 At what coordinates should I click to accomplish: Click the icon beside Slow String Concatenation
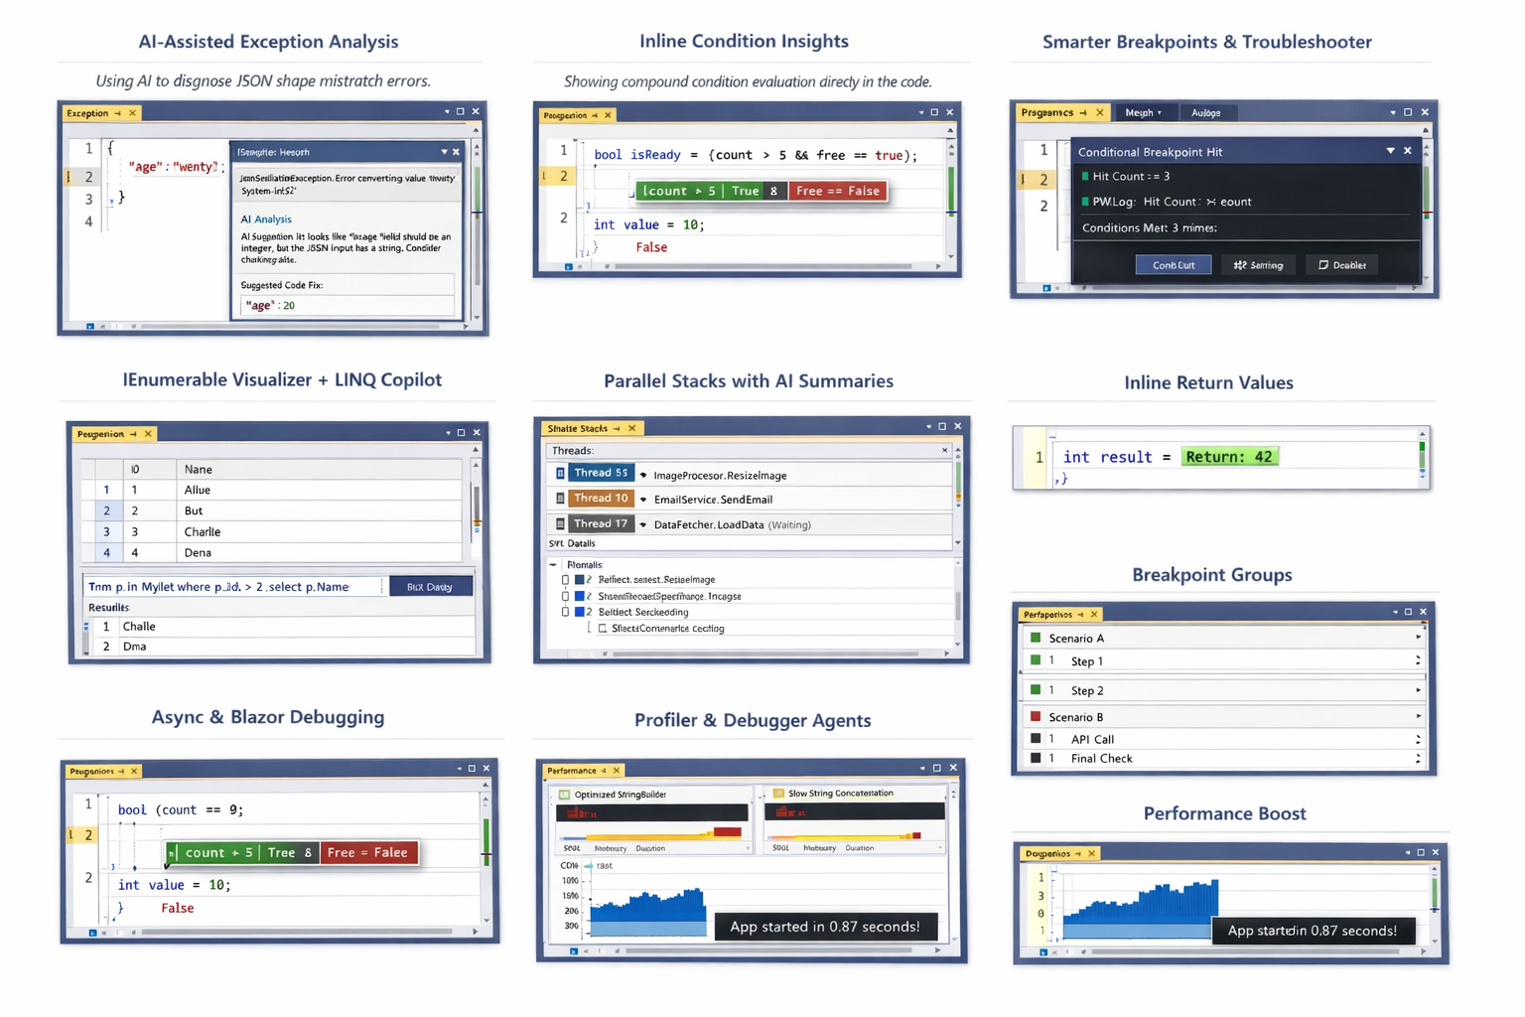[778, 794]
